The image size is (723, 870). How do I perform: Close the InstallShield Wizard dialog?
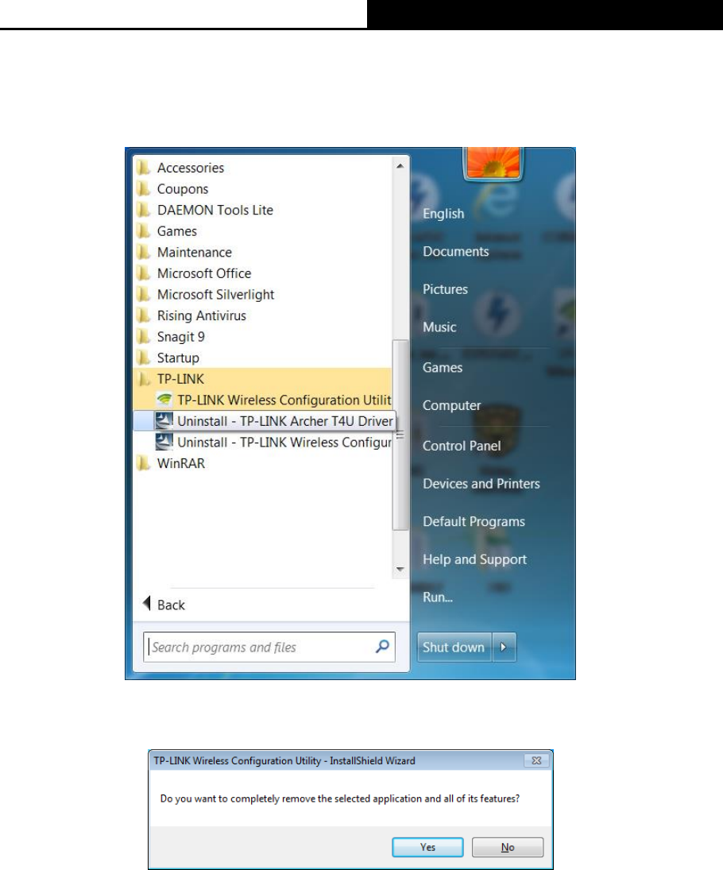536,760
